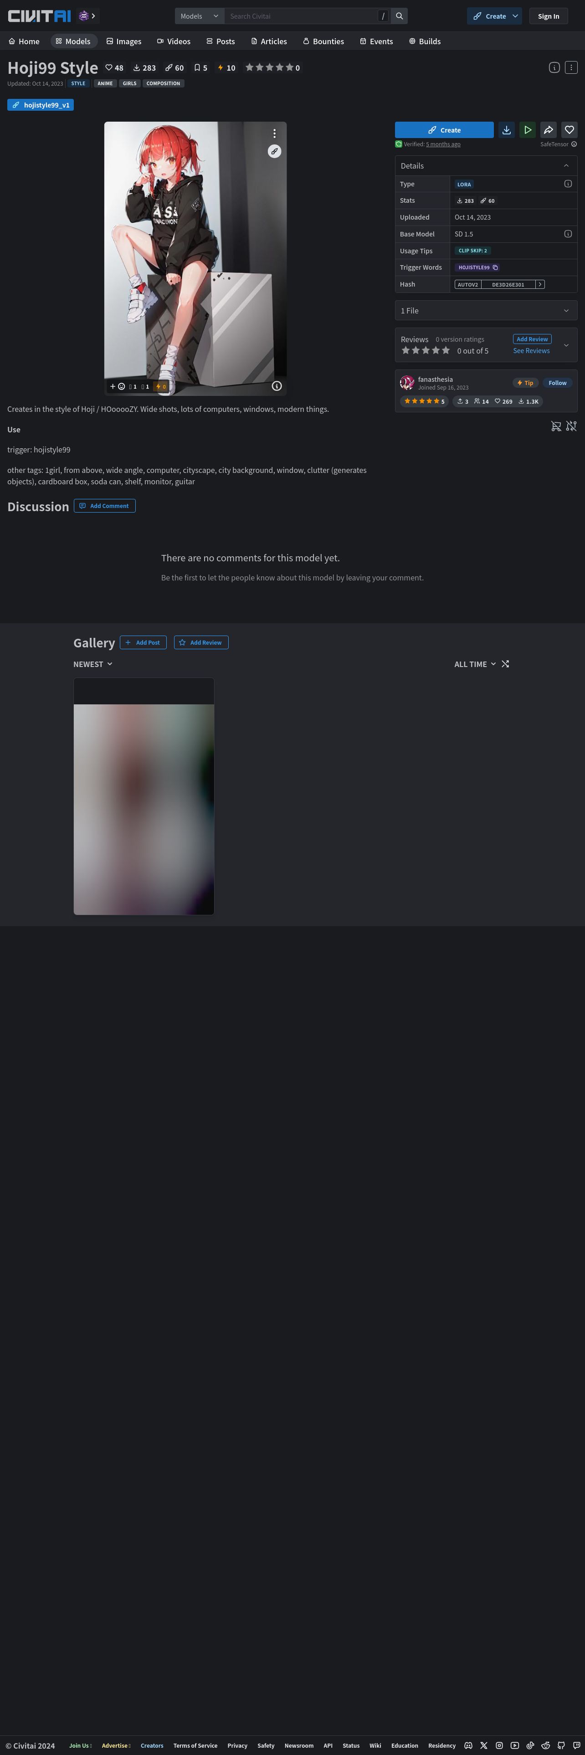Viewport: 585px width, 1755px height.
Task: Open image info icon on preview
Action: [x=277, y=385]
